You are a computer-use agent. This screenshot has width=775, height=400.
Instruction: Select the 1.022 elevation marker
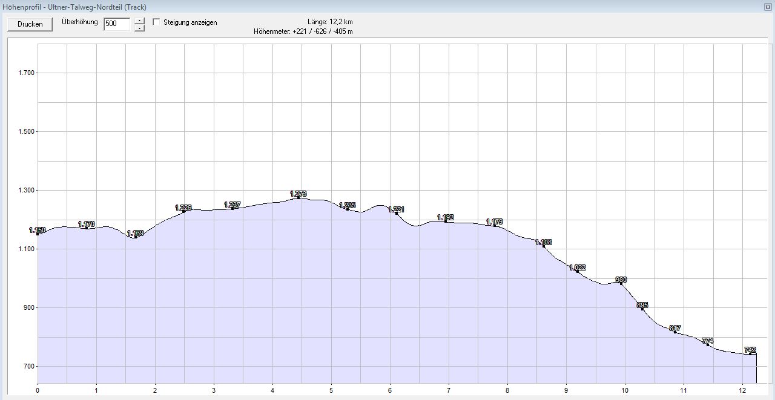[578, 270]
